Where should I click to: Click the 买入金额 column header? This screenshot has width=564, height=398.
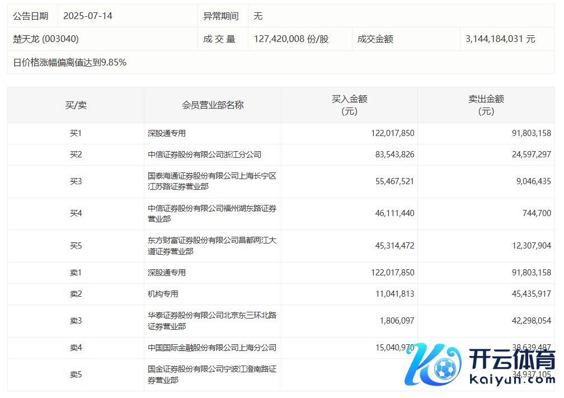pyautogui.click(x=349, y=105)
